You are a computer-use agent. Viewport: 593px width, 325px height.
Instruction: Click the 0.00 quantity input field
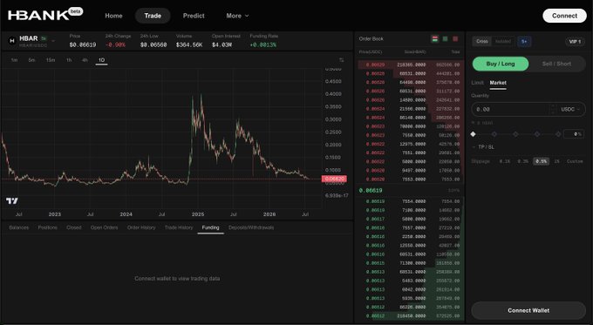[510, 109]
